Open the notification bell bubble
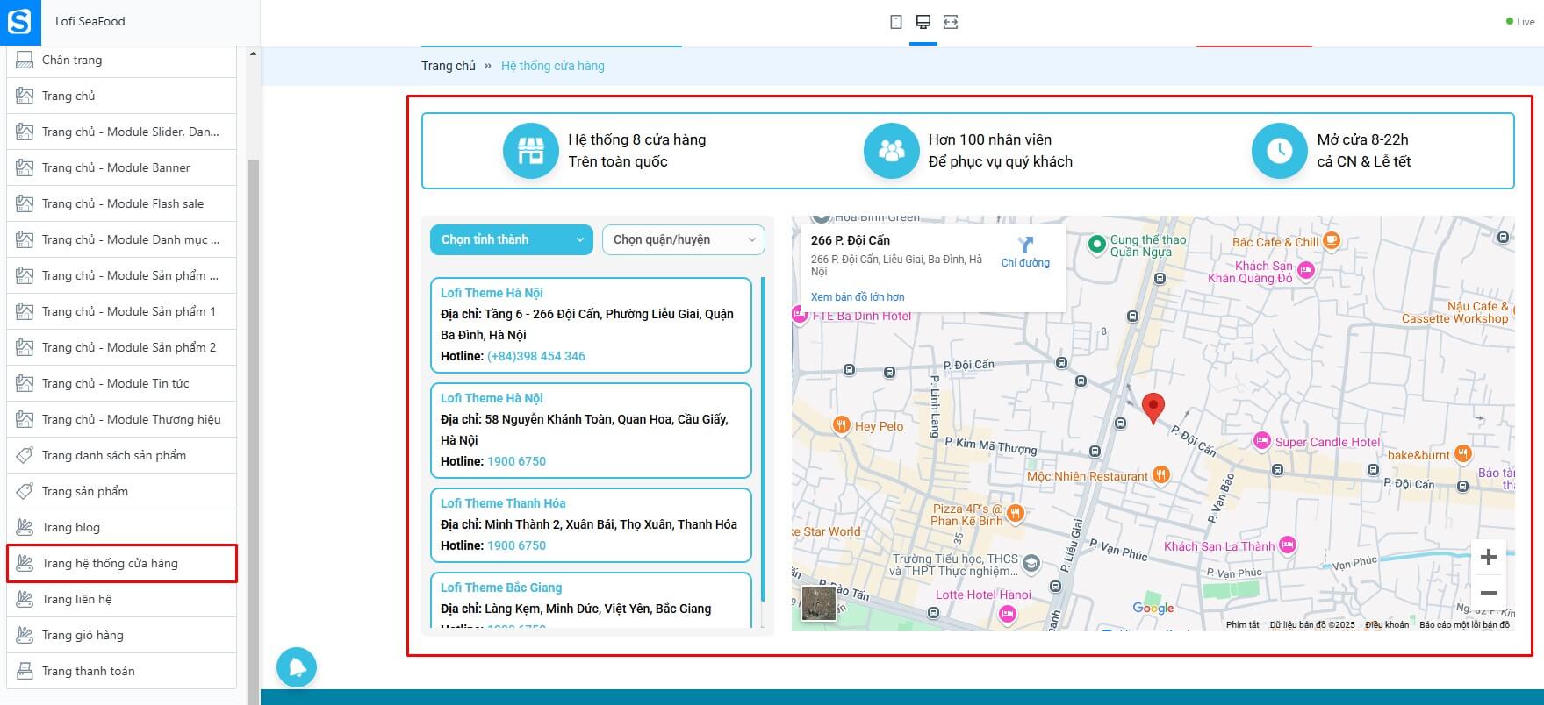The width and height of the screenshot is (1544, 705). (x=297, y=667)
